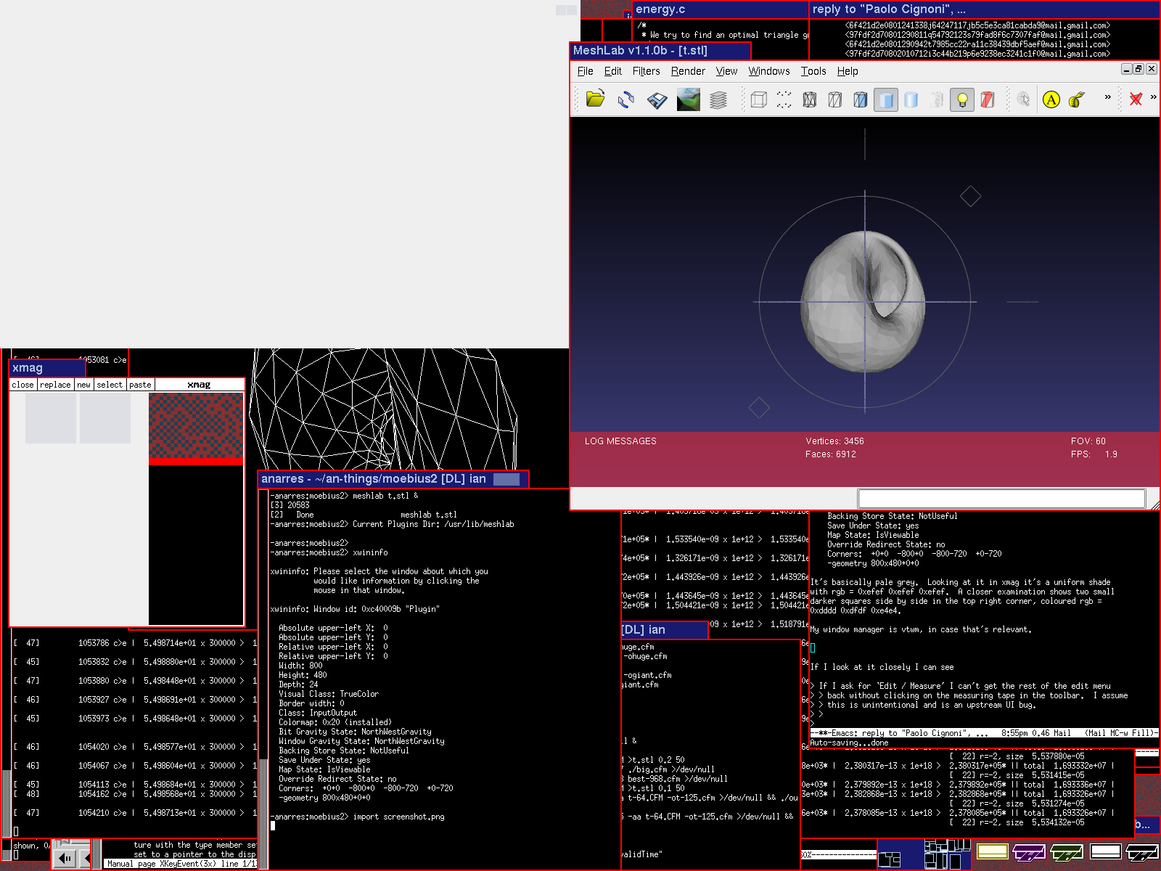Image resolution: width=1161 pixels, height=871 pixels.
Task: Select flat lines render mode icon
Action: click(x=861, y=99)
